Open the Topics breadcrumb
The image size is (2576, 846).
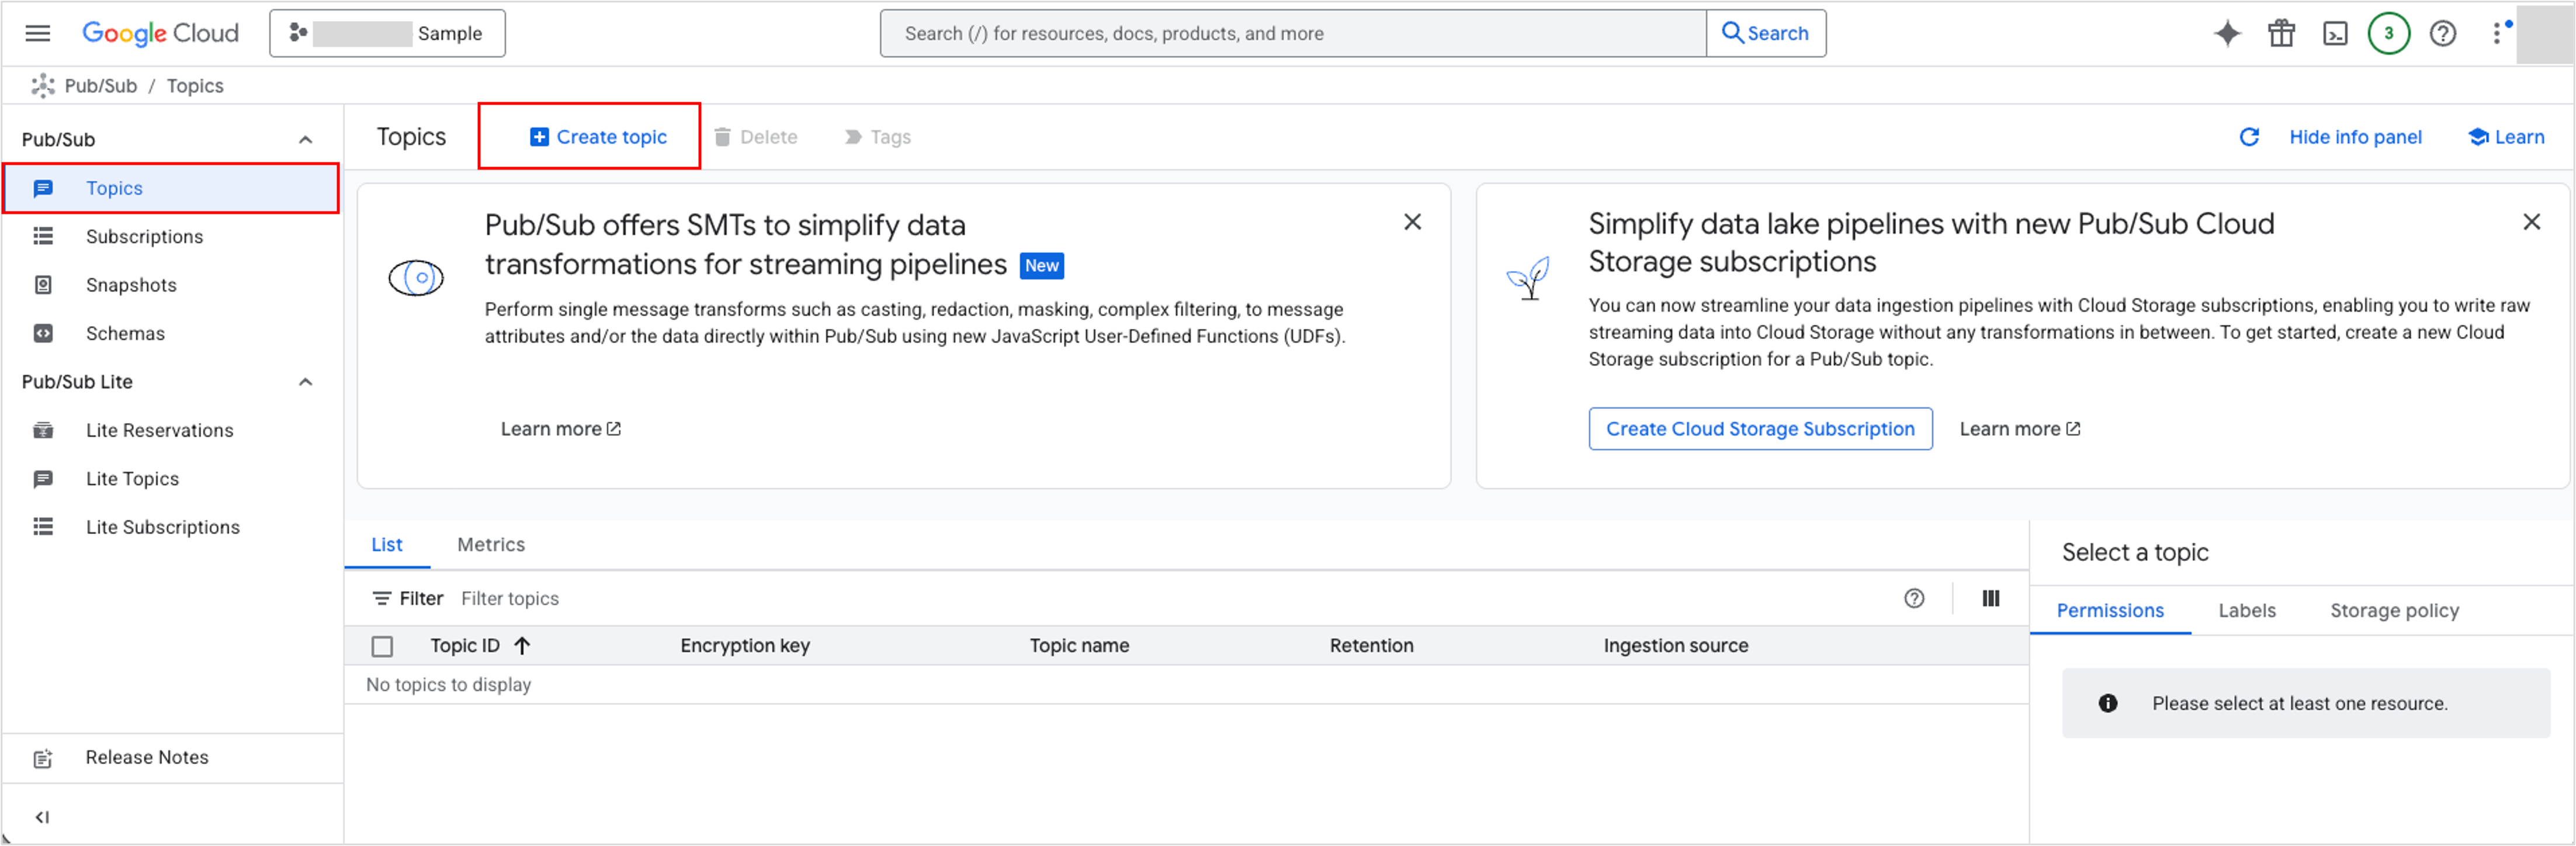point(195,86)
